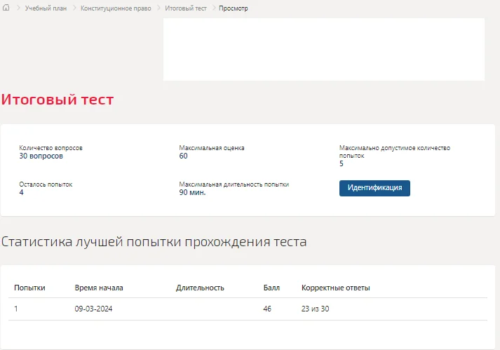Click the score value 46
The height and width of the screenshot is (350, 500).
267,309
